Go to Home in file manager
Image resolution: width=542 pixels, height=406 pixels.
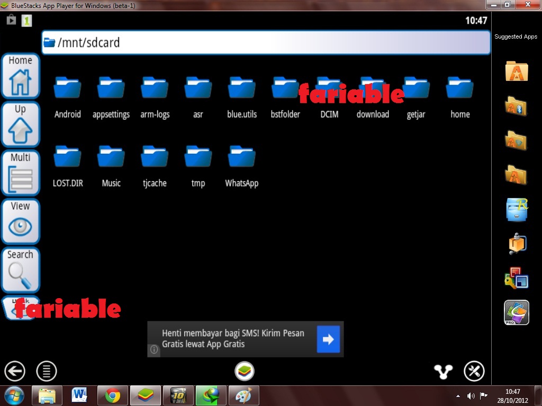[x=21, y=76]
